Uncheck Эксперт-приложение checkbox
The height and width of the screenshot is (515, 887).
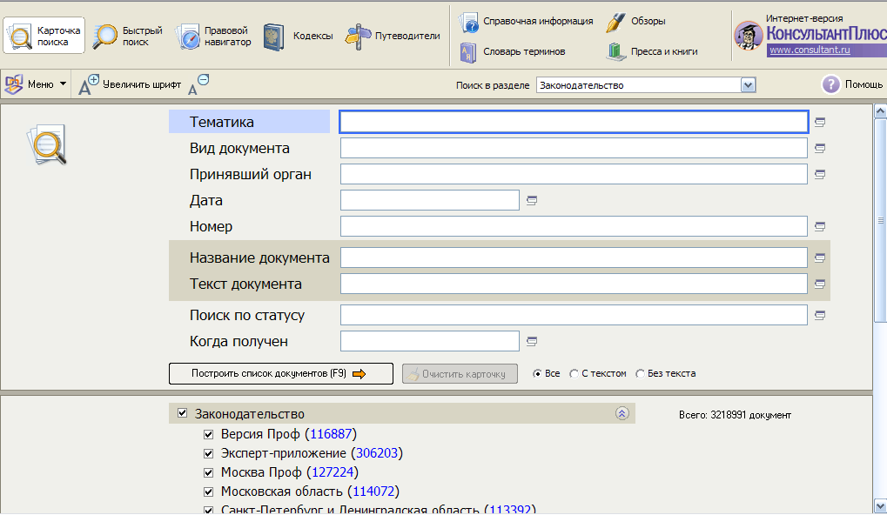(208, 453)
